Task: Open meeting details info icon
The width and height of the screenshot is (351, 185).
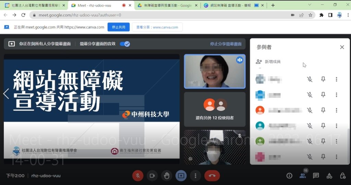Action: click(289, 176)
